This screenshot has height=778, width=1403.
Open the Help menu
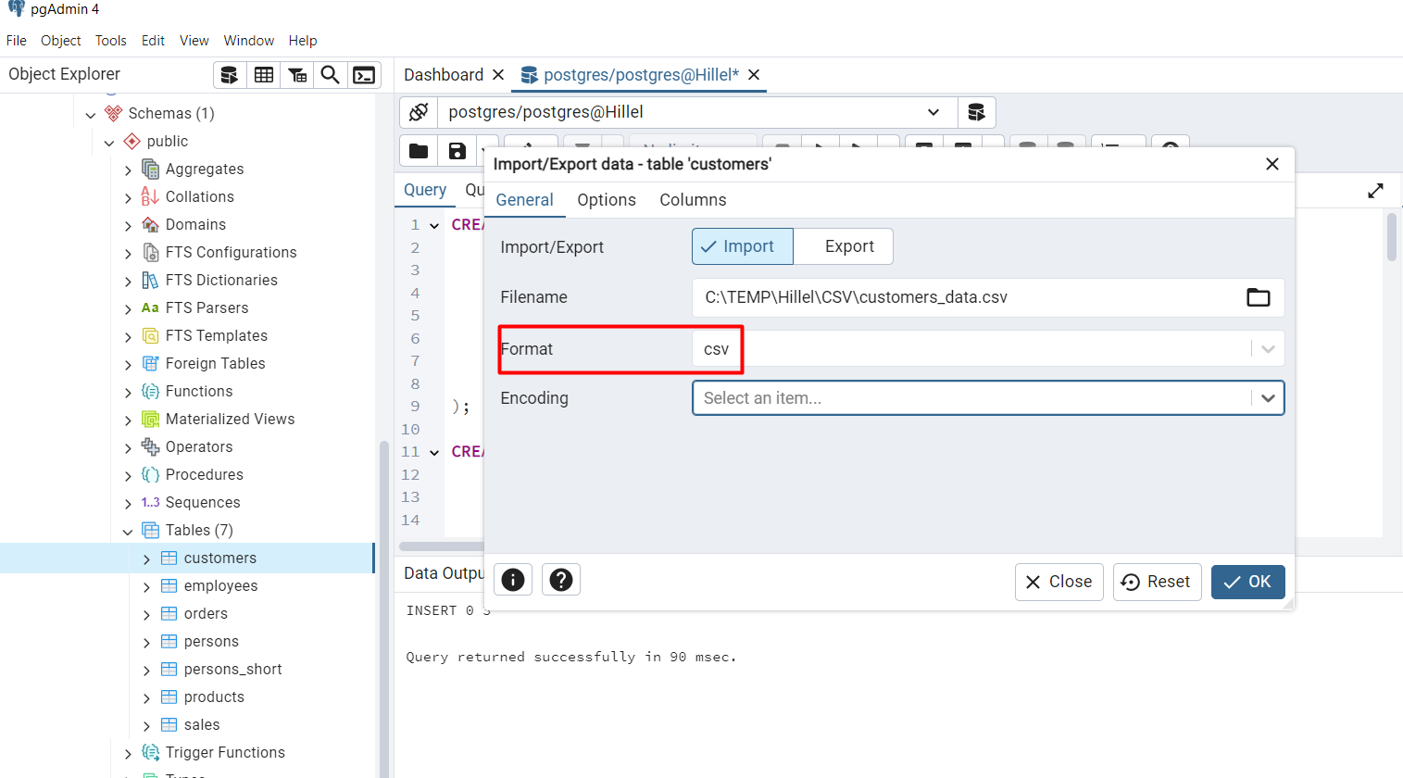coord(303,41)
